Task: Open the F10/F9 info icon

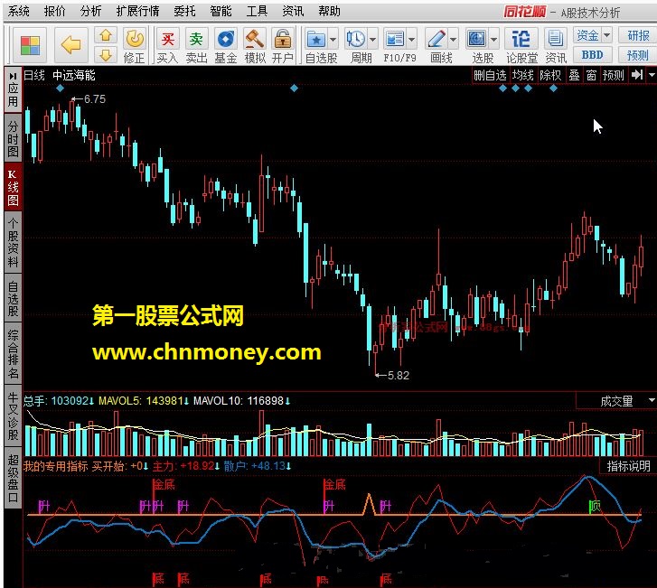Action: 395,40
